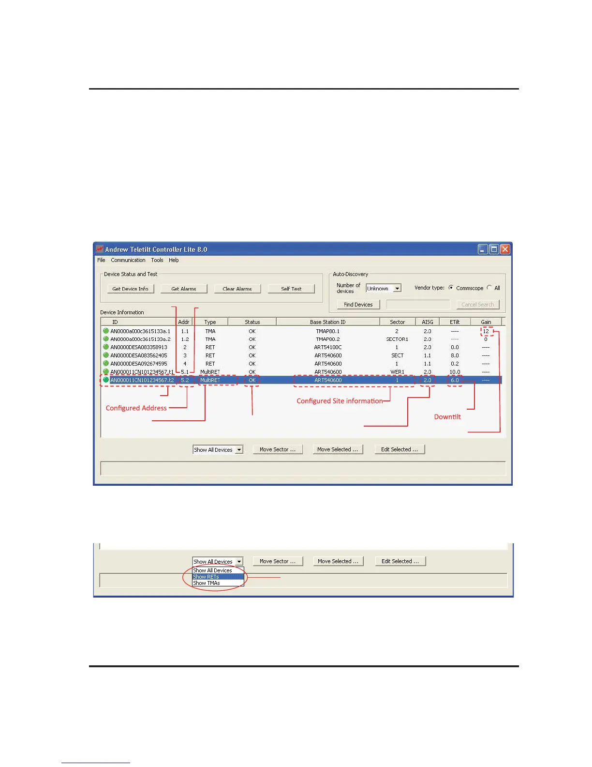592x767 pixels.
Task: Minimize the Andrew Teletilt Controller window
Action: tap(483, 249)
